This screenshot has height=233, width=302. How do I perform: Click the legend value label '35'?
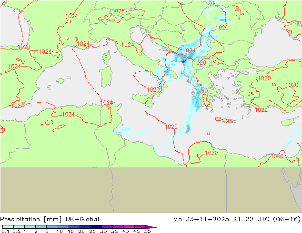[x=114, y=231]
